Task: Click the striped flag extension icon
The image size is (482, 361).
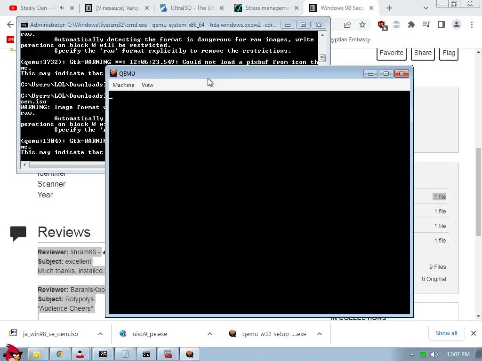Action: [396, 24]
